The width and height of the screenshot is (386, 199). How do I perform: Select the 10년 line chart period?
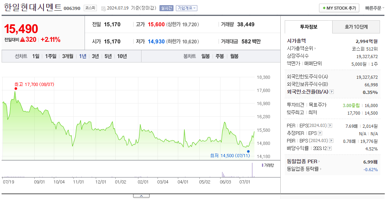click(122, 56)
